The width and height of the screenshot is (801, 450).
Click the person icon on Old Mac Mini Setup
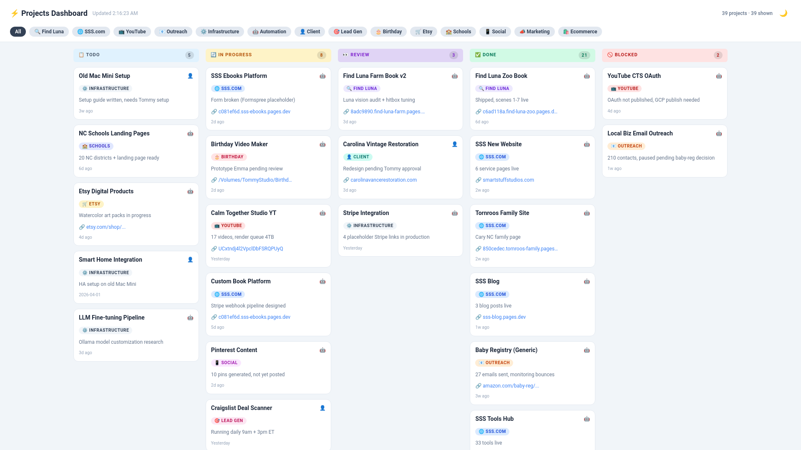[190, 76]
